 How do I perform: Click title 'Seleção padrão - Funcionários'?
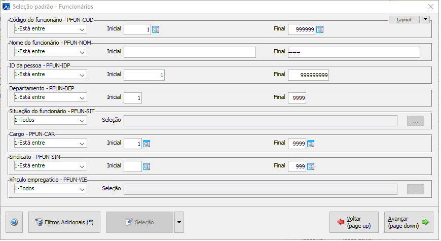[x=53, y=7]
